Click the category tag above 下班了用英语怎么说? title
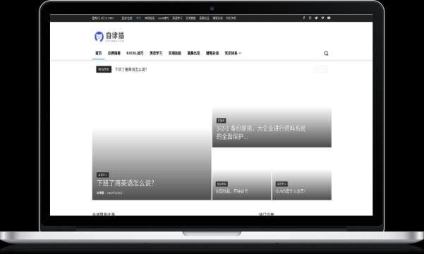Viewport: 424px width, 254px height. tap(103, 175)
